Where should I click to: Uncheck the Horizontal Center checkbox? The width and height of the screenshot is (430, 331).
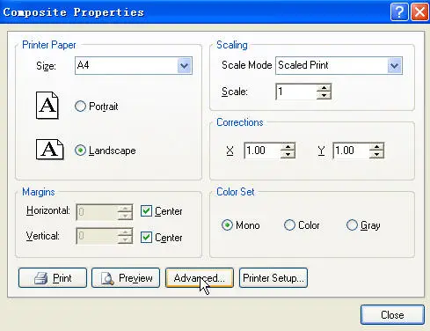click(146, 211)
